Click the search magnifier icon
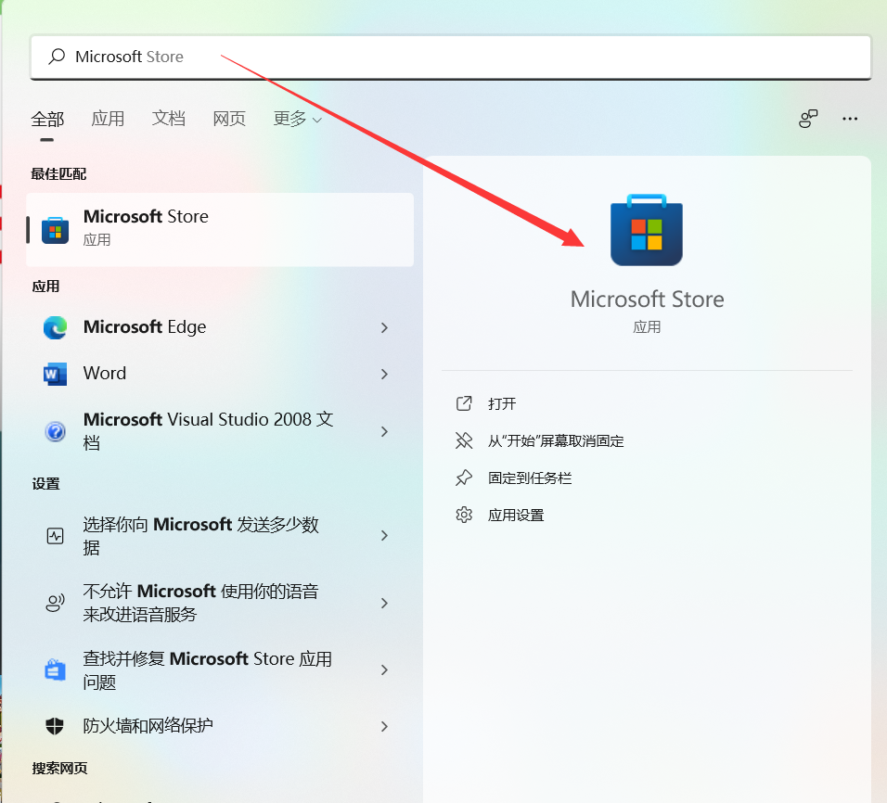The height and width of the screenshot is (803, 887). [57, 57]
